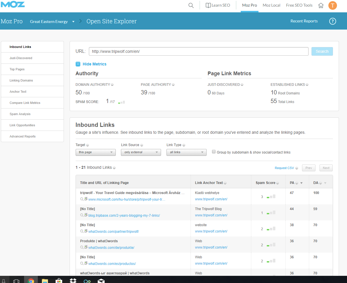This screenshot has height=283, width=347.
Task: Click the Dropbox icon in the taskbar
Action: pyautogui.click(x=73, y=280)
